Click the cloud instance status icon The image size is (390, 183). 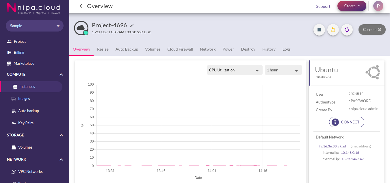coord(81,28)
